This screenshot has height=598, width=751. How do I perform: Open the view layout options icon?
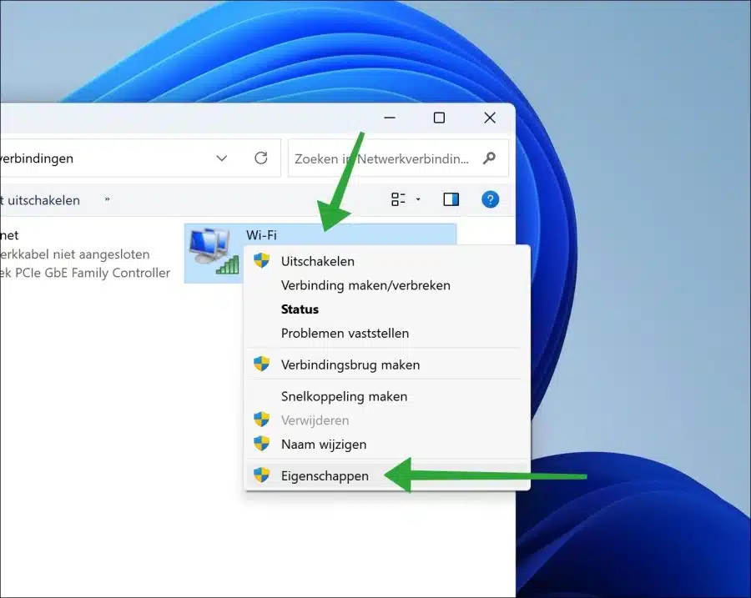pyautogui.click(x=398, y=199)
